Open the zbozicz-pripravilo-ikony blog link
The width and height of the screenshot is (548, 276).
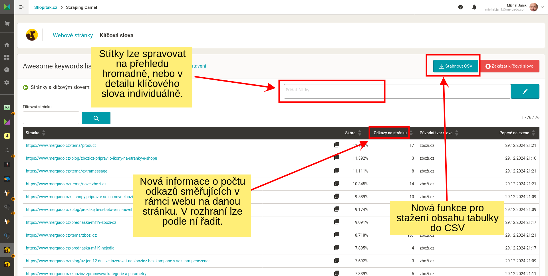pos(91,158)
